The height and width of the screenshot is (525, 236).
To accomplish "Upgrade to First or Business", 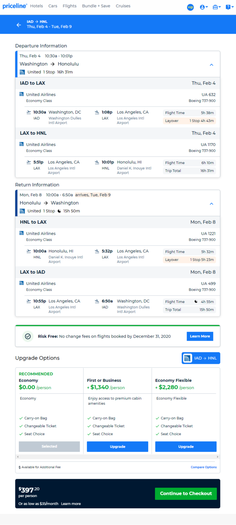I will [x=118, y=447].
